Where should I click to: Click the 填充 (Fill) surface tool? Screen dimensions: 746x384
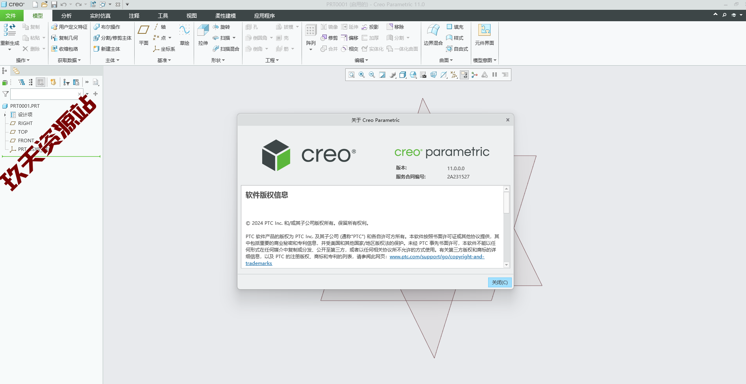(x=455, y=27)
